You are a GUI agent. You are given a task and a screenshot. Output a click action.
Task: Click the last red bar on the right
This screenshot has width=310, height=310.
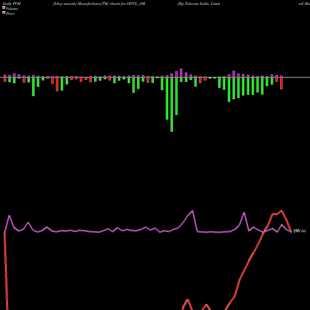pos(281,83)
